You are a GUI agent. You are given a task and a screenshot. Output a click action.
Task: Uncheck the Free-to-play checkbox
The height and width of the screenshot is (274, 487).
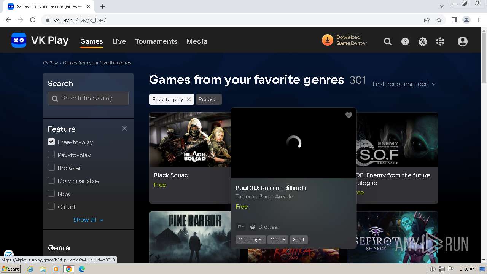pyautogui.click(x=51, y=142)
